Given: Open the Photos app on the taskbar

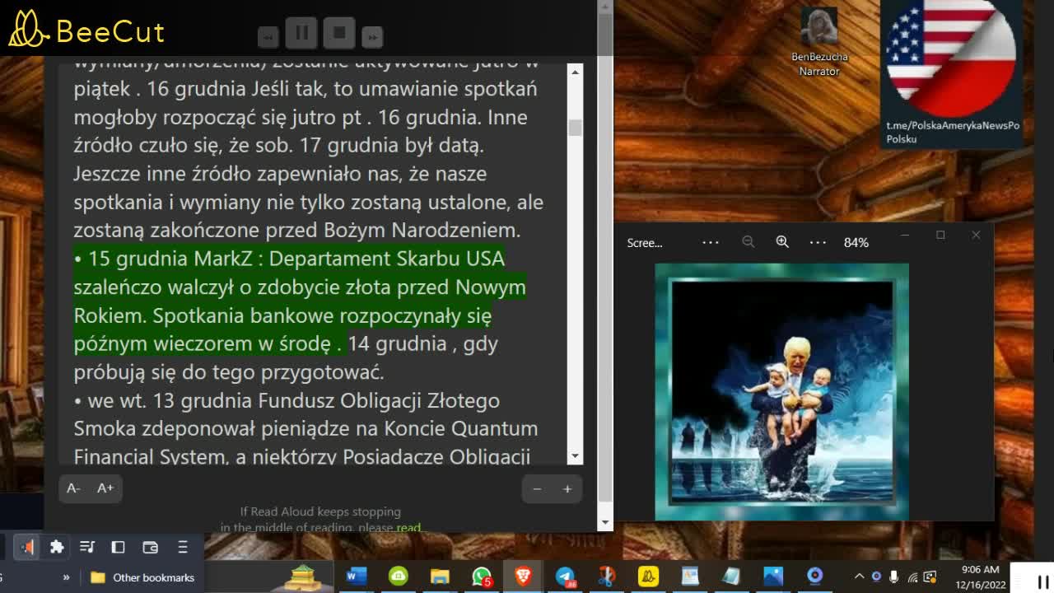Looking at the screenshot, I should [x=773, y=577].
